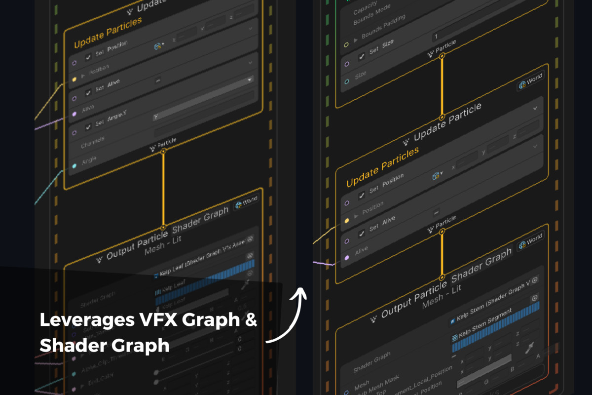Click Position y field in right graph
The width and height of the screenshot is (592, 395).
[x=497, y=144]
